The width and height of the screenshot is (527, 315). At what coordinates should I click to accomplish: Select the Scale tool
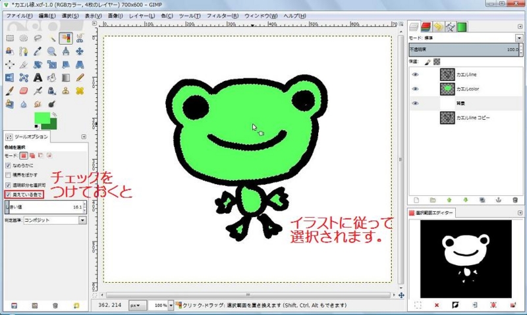[52, 64]
